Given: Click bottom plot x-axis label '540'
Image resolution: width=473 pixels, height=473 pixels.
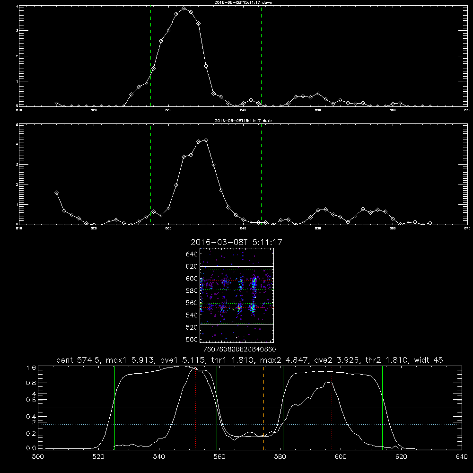Looking at the screenshot, I should pyautogui.click(x=159, y=457).
